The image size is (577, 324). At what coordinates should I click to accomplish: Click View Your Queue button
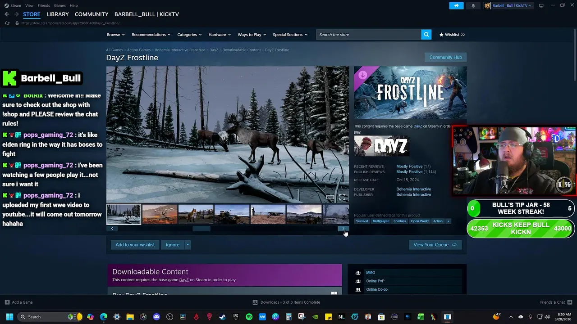[435, 245]
